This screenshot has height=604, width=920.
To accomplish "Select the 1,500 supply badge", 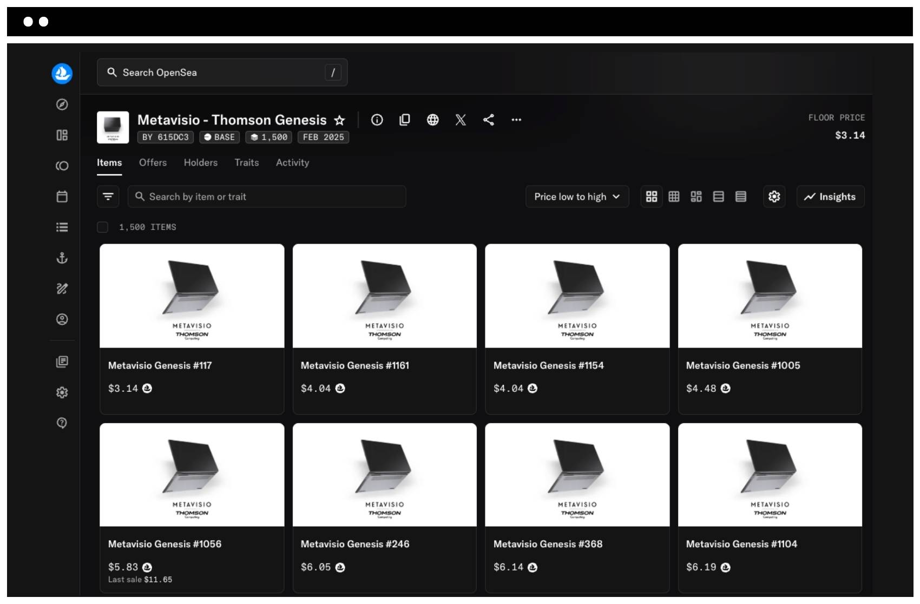I will tap(269, 137).
